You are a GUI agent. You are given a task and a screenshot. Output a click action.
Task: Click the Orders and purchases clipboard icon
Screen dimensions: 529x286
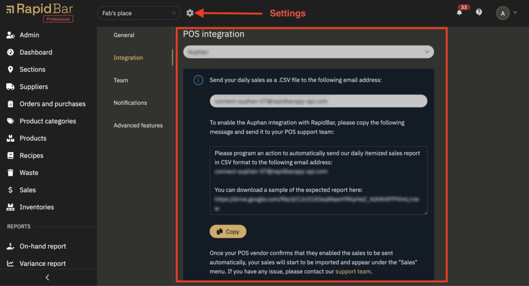[x=10, y=104]
